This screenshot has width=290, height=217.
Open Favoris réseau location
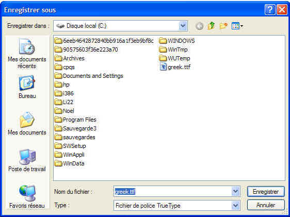(x=27, y=196)
